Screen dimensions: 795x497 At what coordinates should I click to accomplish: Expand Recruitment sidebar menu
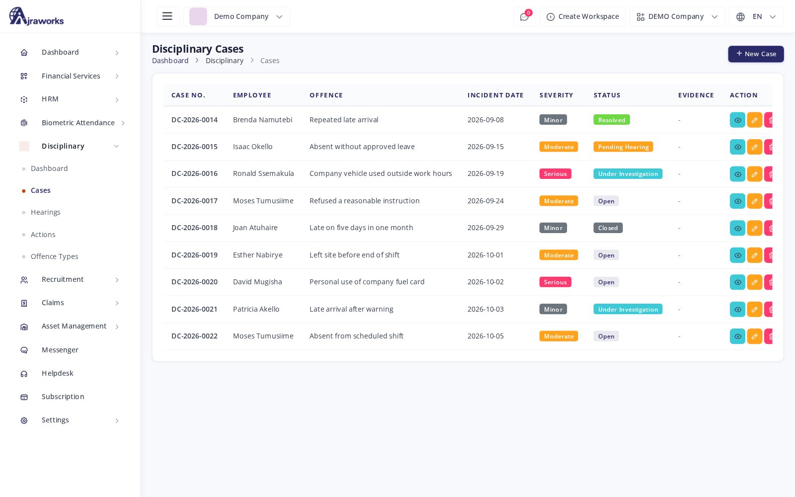pos(70,279)
